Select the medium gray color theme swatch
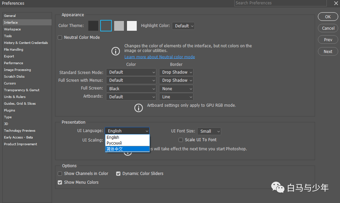This screenshot has height=203, width=340. (119, 26)
